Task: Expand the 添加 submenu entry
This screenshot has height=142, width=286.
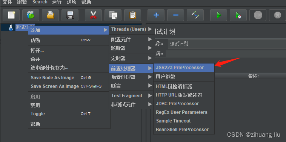Action: point(68,30)
